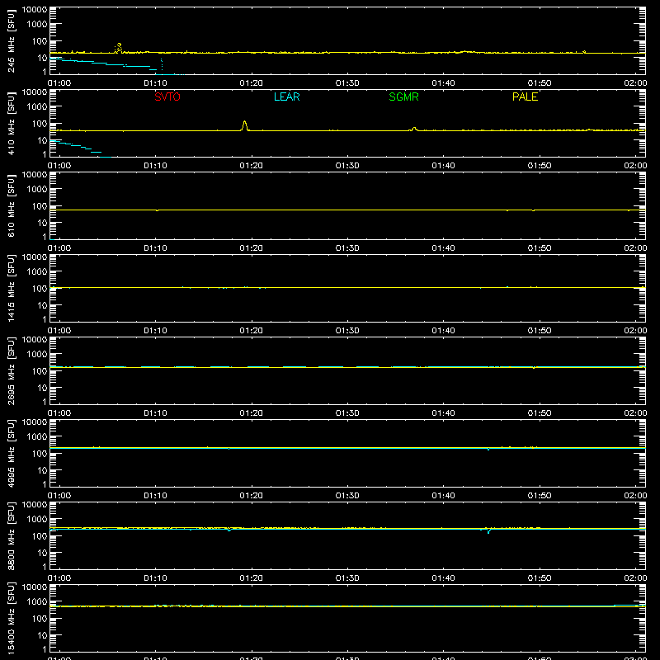
Task: Select the 610 MHz [SFU] axis title
Action: click(x=11, y=205)
